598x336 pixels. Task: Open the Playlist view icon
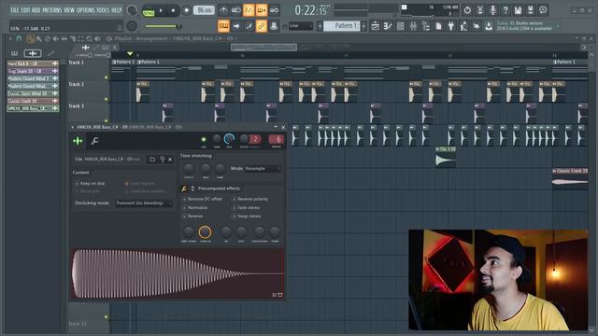pos(376,26)
